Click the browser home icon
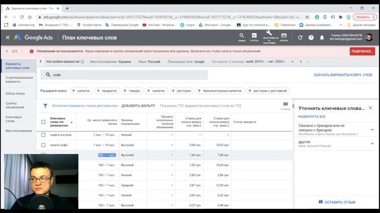 tap(30, 17)
